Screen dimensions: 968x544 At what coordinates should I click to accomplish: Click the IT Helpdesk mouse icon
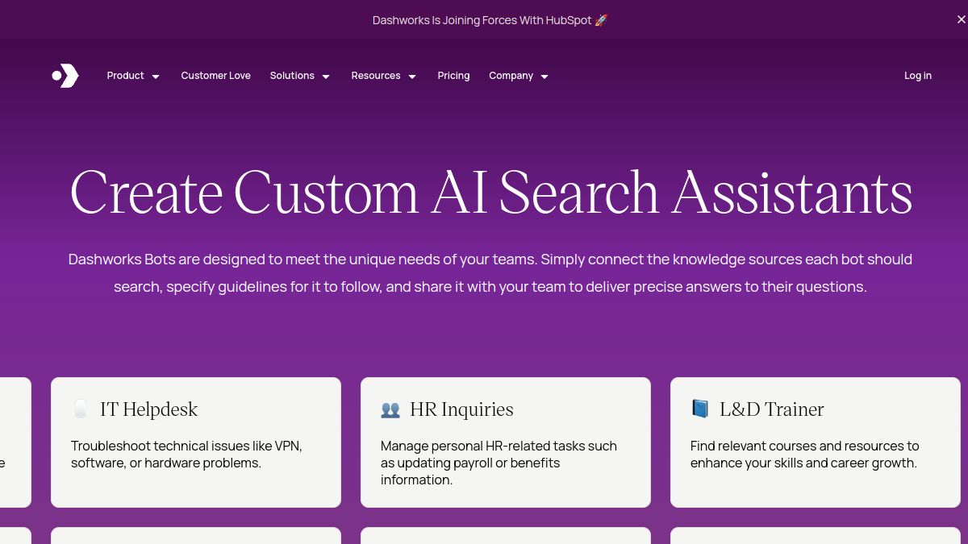click(81, 409)
